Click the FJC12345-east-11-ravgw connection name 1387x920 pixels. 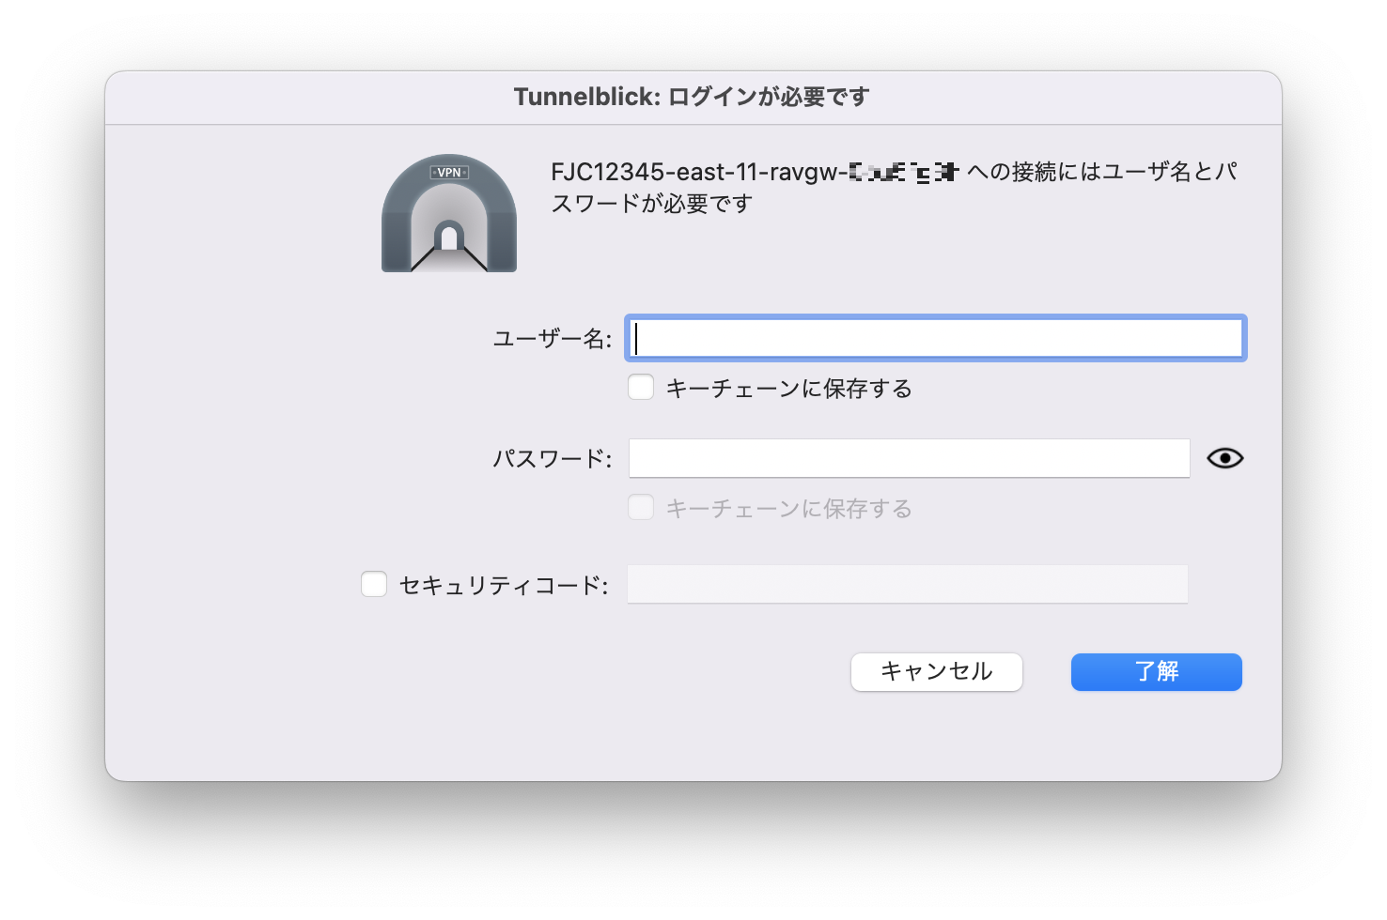tap(698, 172)
